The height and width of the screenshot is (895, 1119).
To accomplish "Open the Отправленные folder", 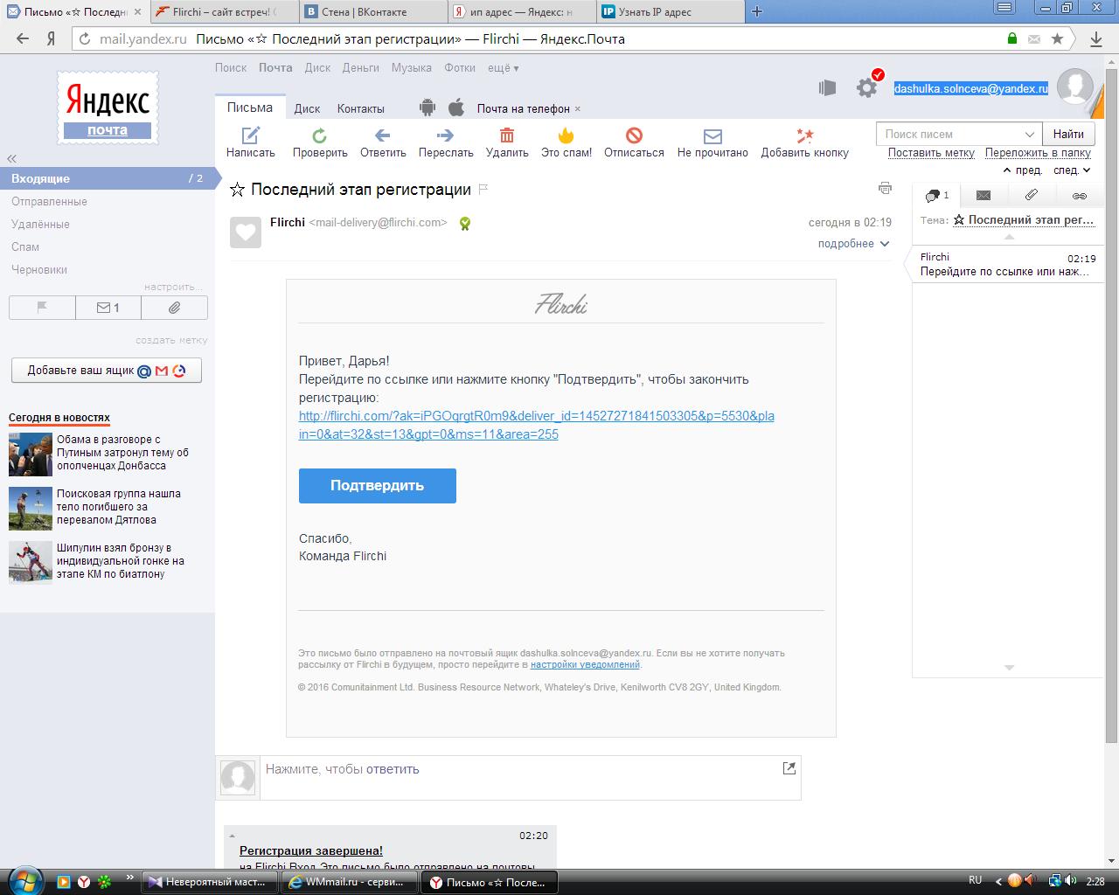I will coord(49,201).
